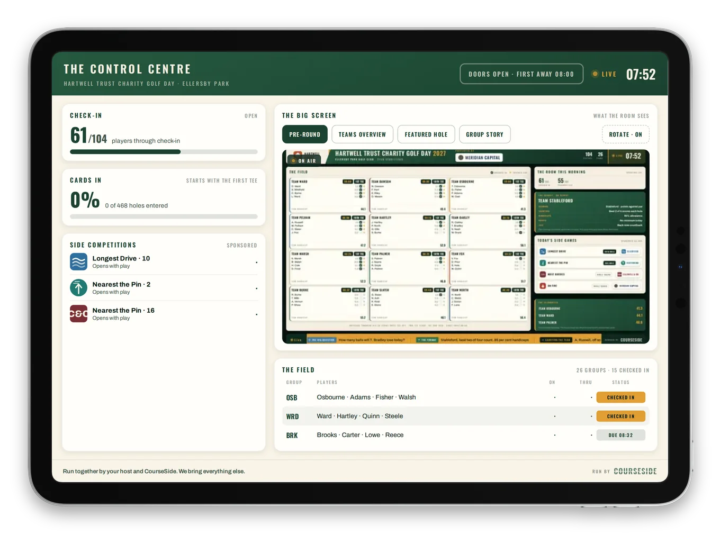The image size is (720, 534).
Task: Click the Meridian Capital sponsor badge in preview
Action: (x=479, y=158)
